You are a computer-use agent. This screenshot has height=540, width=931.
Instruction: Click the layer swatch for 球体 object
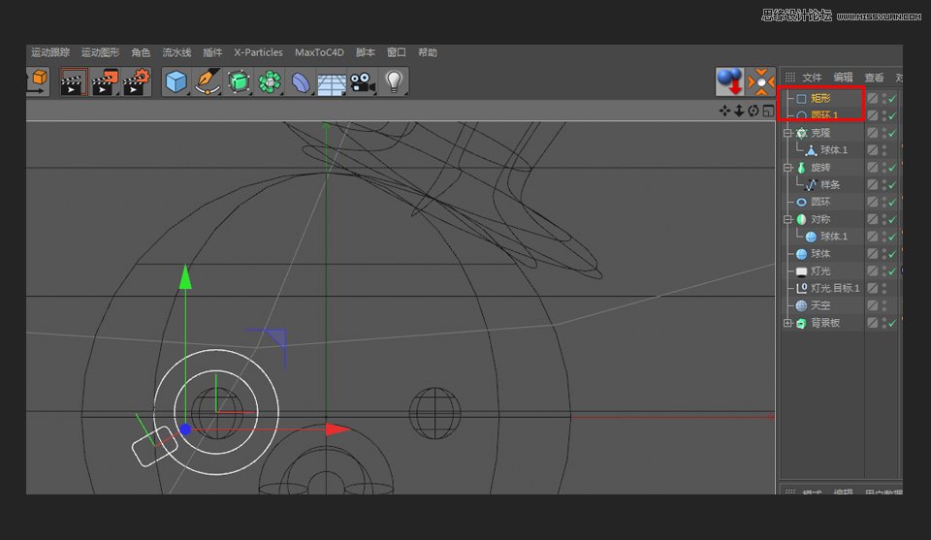point(873,254)
